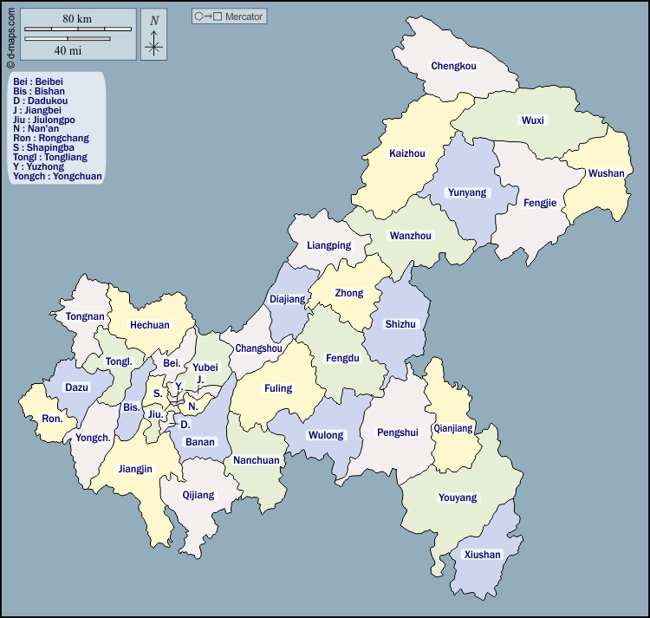The width and height of the screenshot is (650, 618).
Task: Select the Xiushan district label
Action: [x=482, y=555]
